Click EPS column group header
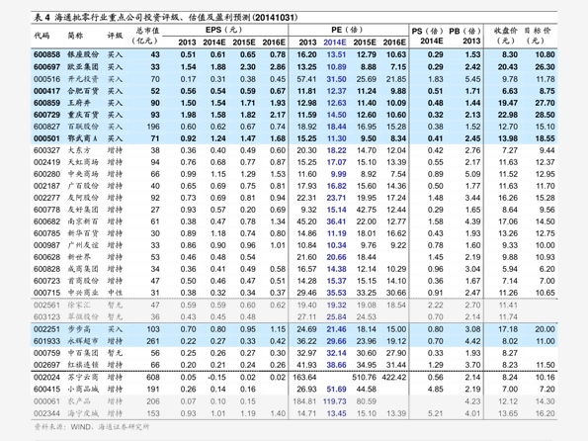The width and height of the screenshot is (588, 441). (x=224, y=30)
